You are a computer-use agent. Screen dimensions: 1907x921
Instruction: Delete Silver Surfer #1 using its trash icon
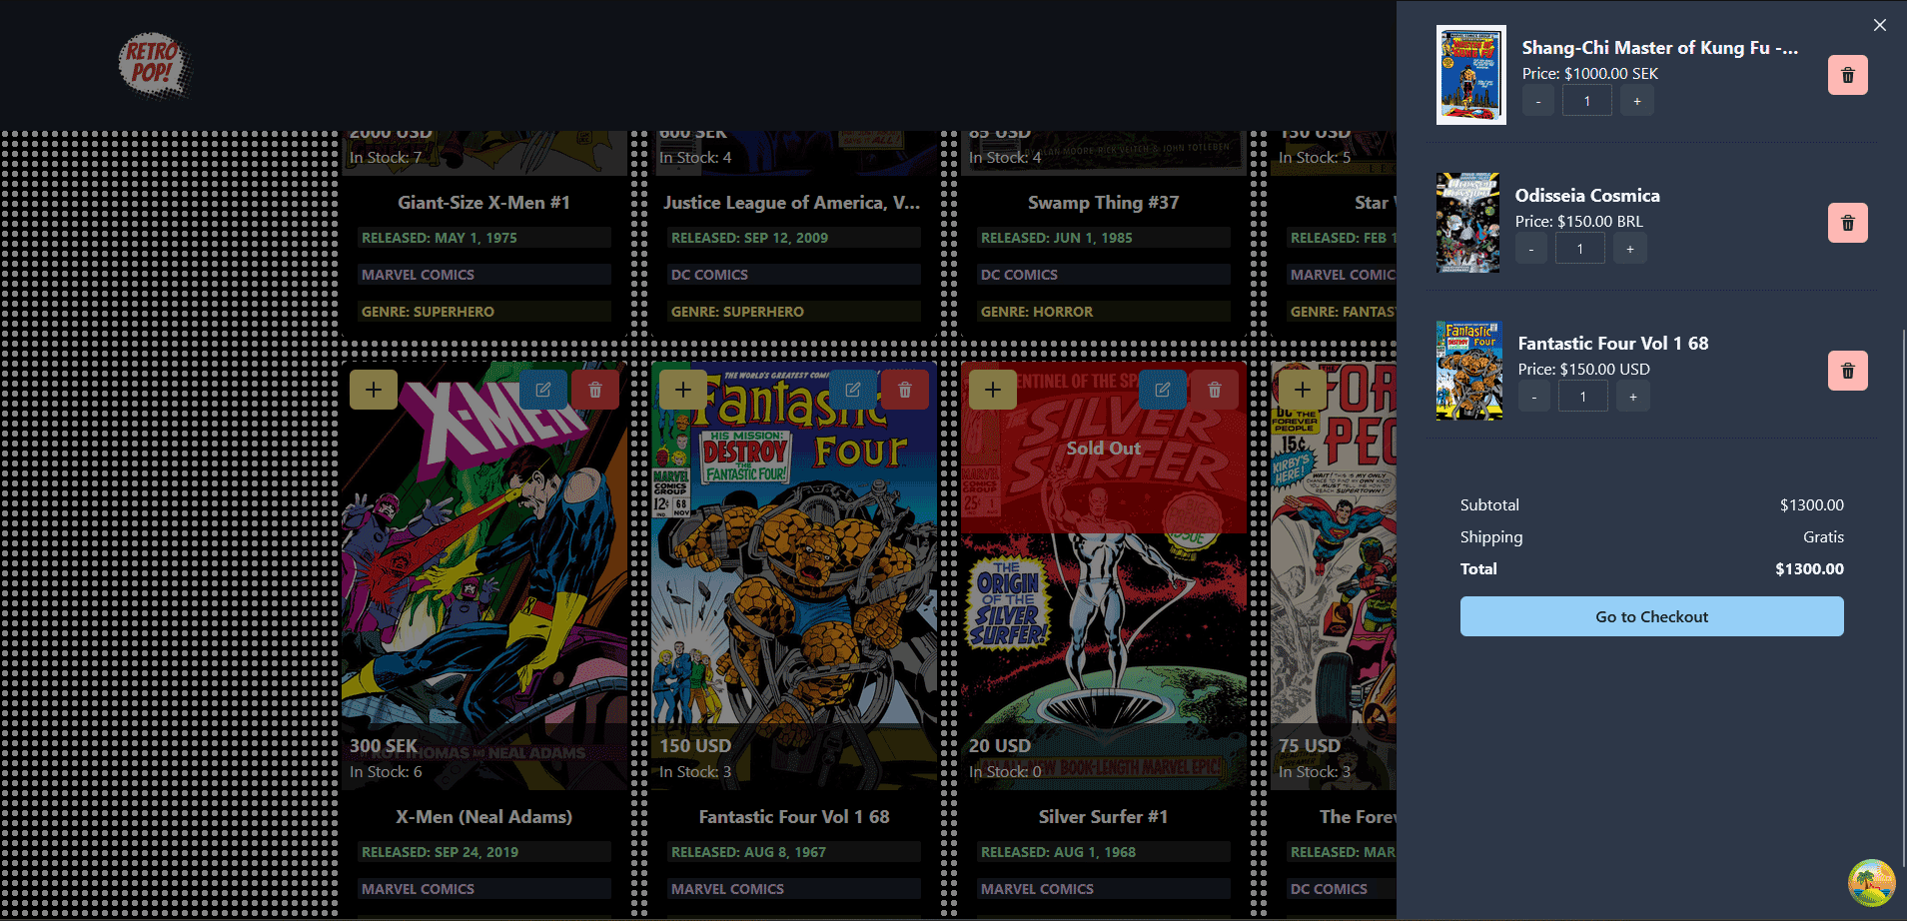click(x=1215, y=389)
